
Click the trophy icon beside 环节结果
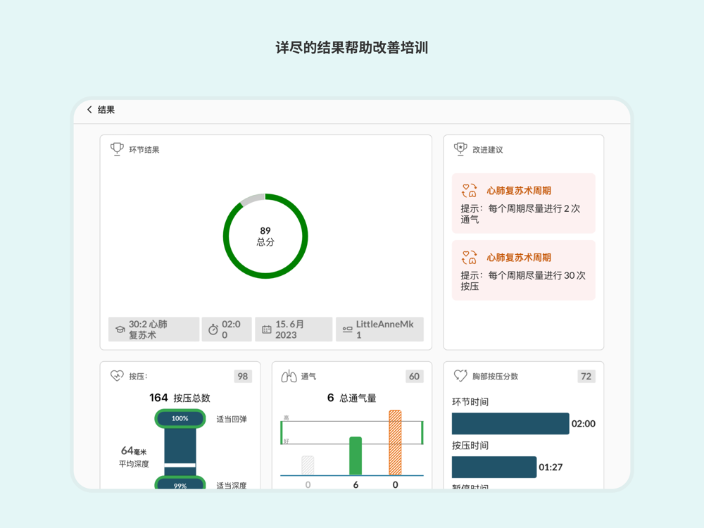click(x=117, y=149)
